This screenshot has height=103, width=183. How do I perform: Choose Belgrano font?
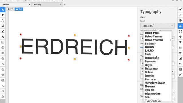(151, 69)
